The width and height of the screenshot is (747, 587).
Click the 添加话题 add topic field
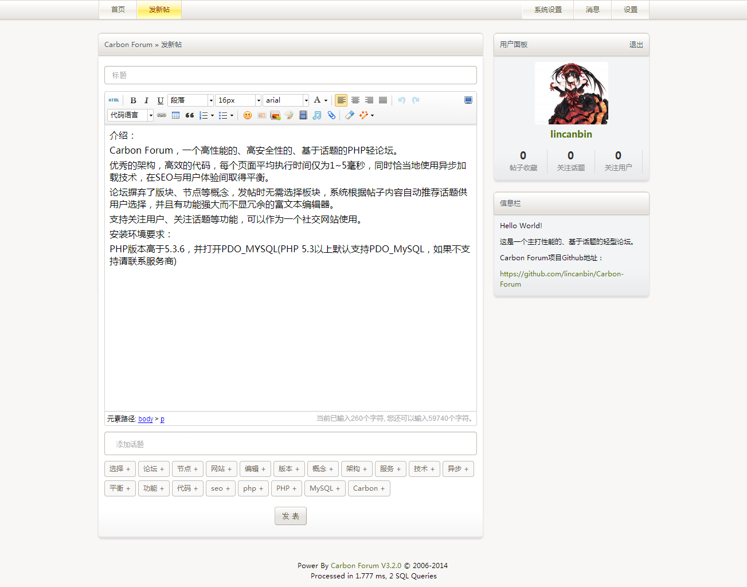(x=291, y=444)
